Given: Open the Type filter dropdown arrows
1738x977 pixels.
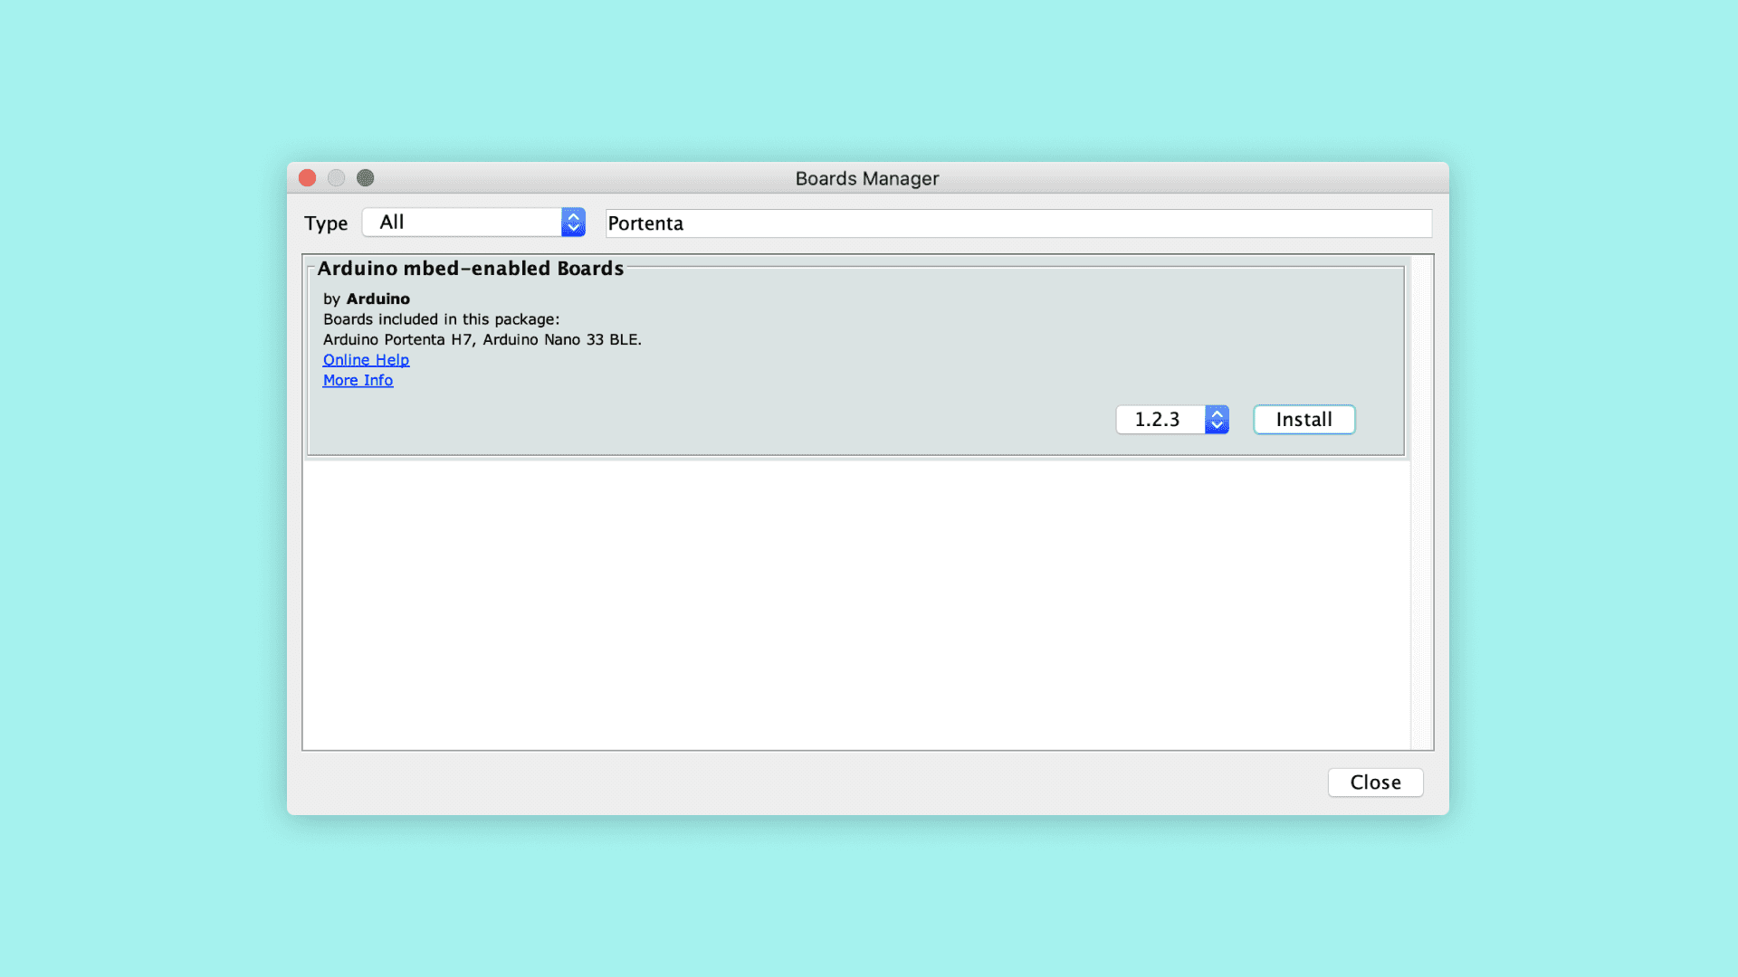Looking at the screenshot, I should 573,223.
